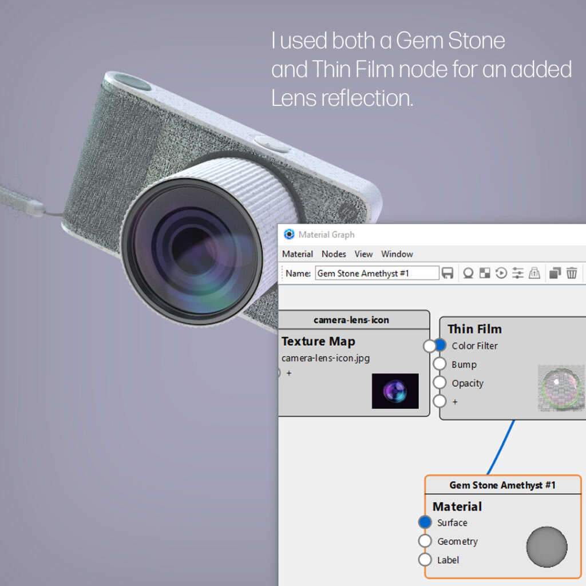586x586 pixels.
Task: Click the camera lens texture thumbnail
Action: 395,391
